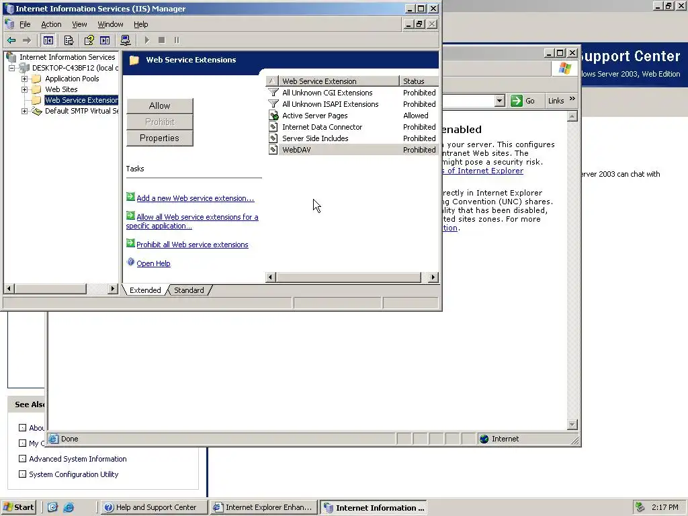This screenshot has height=516, width=688.
Task: Click the Application Pools folder icon
Action: 37,79
